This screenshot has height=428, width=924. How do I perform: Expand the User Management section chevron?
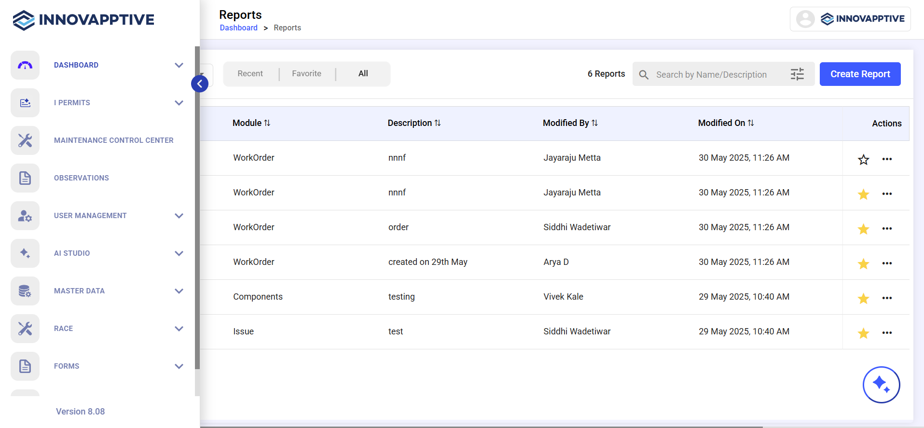(179, 216)
